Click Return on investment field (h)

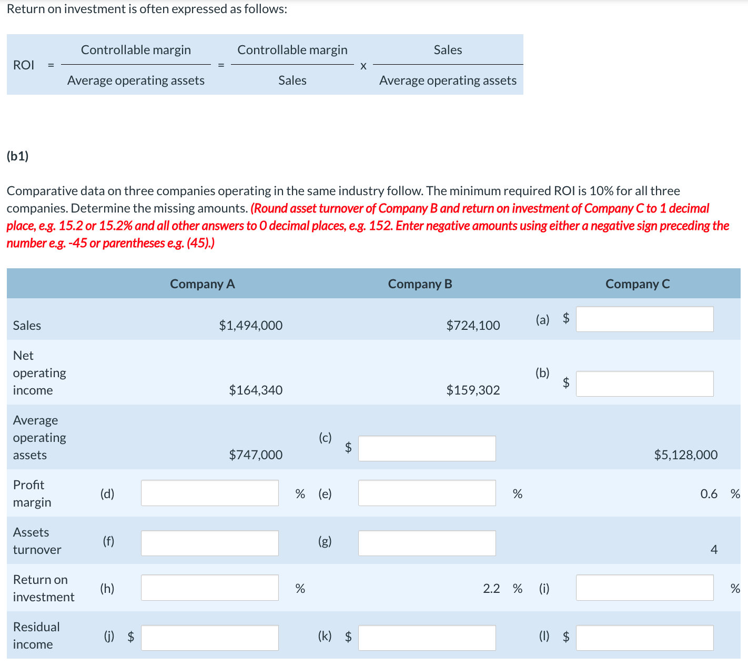209,587
